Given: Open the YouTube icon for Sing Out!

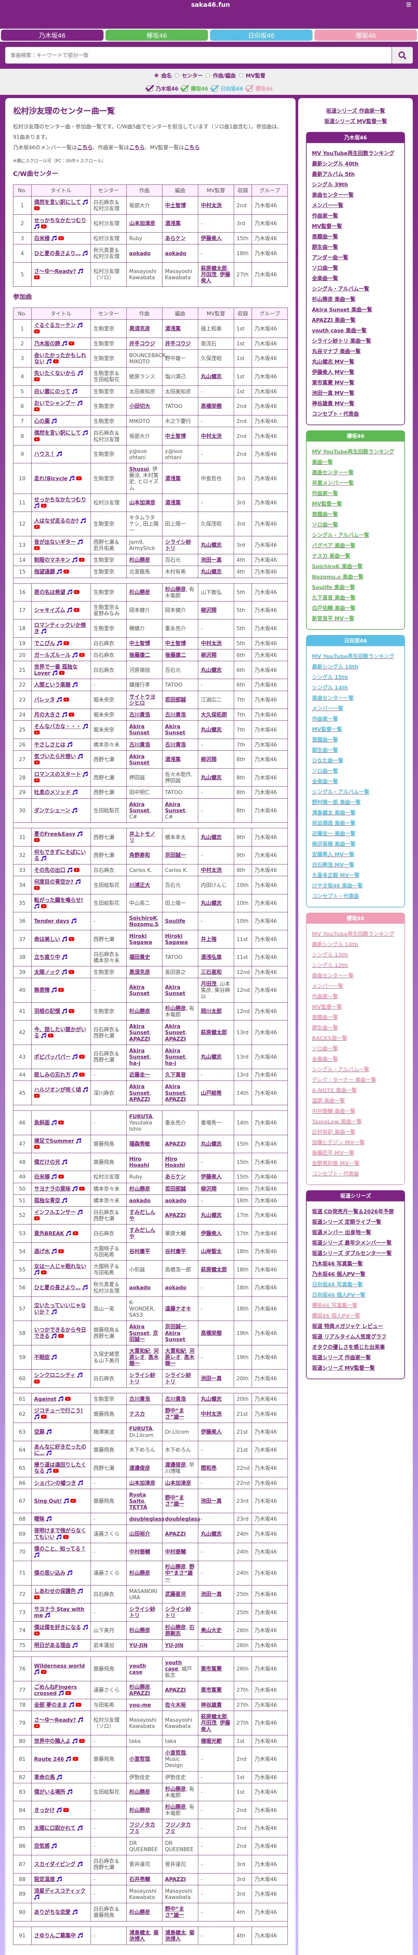Looking at the screenshot, I should tap(74, 1500).
